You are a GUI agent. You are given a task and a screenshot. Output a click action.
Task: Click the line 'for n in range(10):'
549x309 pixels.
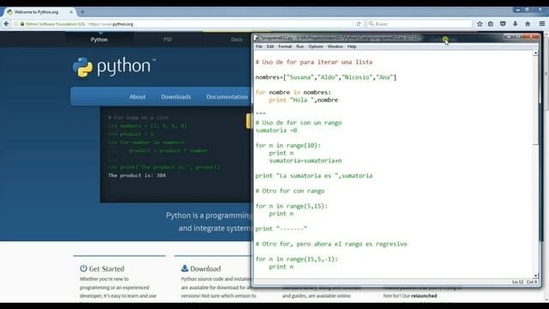click(x=288, y=145)
